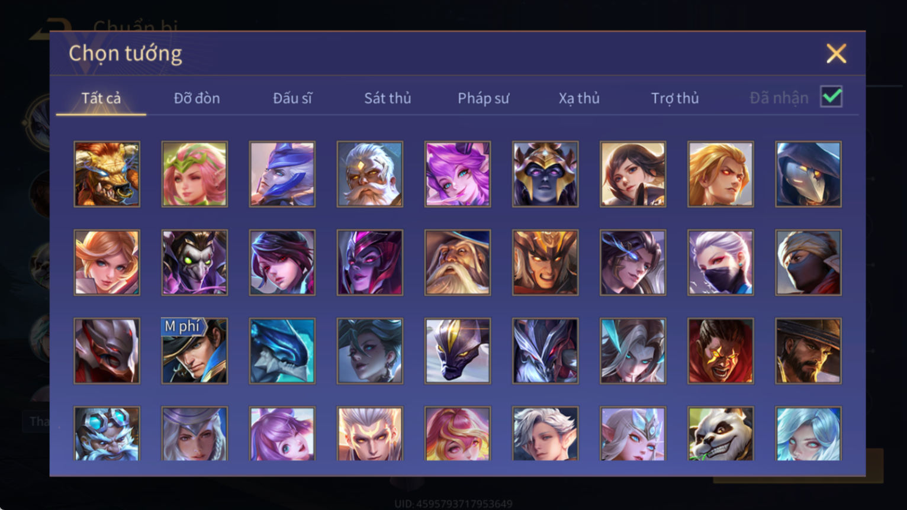Open the "Xạ thủ" tab

pos(579,98)
